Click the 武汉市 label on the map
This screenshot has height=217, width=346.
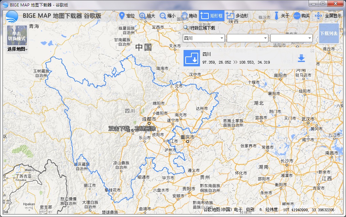coord(308,119)
